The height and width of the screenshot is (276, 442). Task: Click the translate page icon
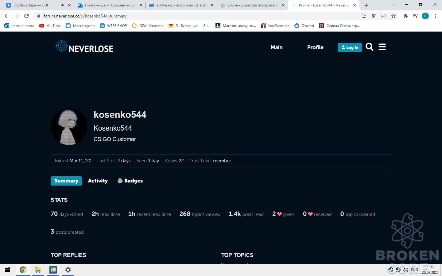click(x=374, y=16)
